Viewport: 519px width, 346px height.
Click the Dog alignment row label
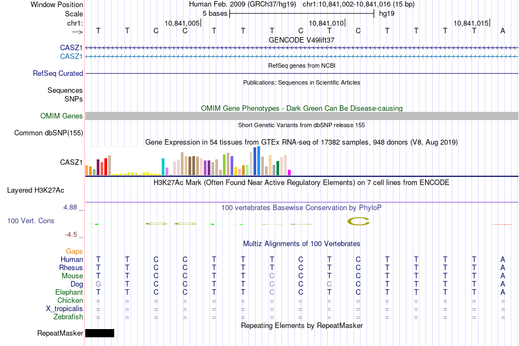coord(76,284)
